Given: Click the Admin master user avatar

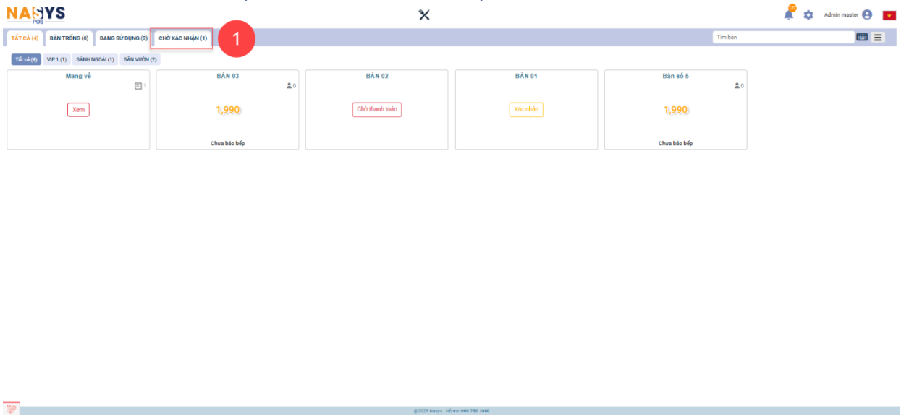Looking at the screenshot, I should point(867,15).
